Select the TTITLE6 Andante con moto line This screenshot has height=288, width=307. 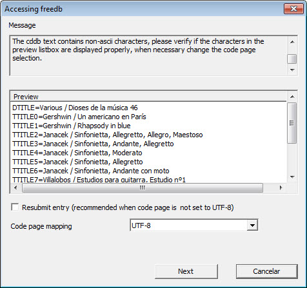(x=91, y=171)
